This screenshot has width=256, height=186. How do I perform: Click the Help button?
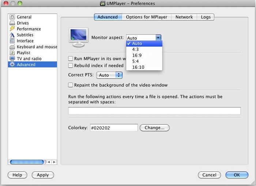pyautogui.click(x=17, y=175)
